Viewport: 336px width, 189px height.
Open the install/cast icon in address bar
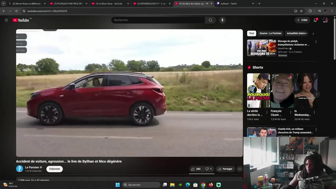[296, 11]
